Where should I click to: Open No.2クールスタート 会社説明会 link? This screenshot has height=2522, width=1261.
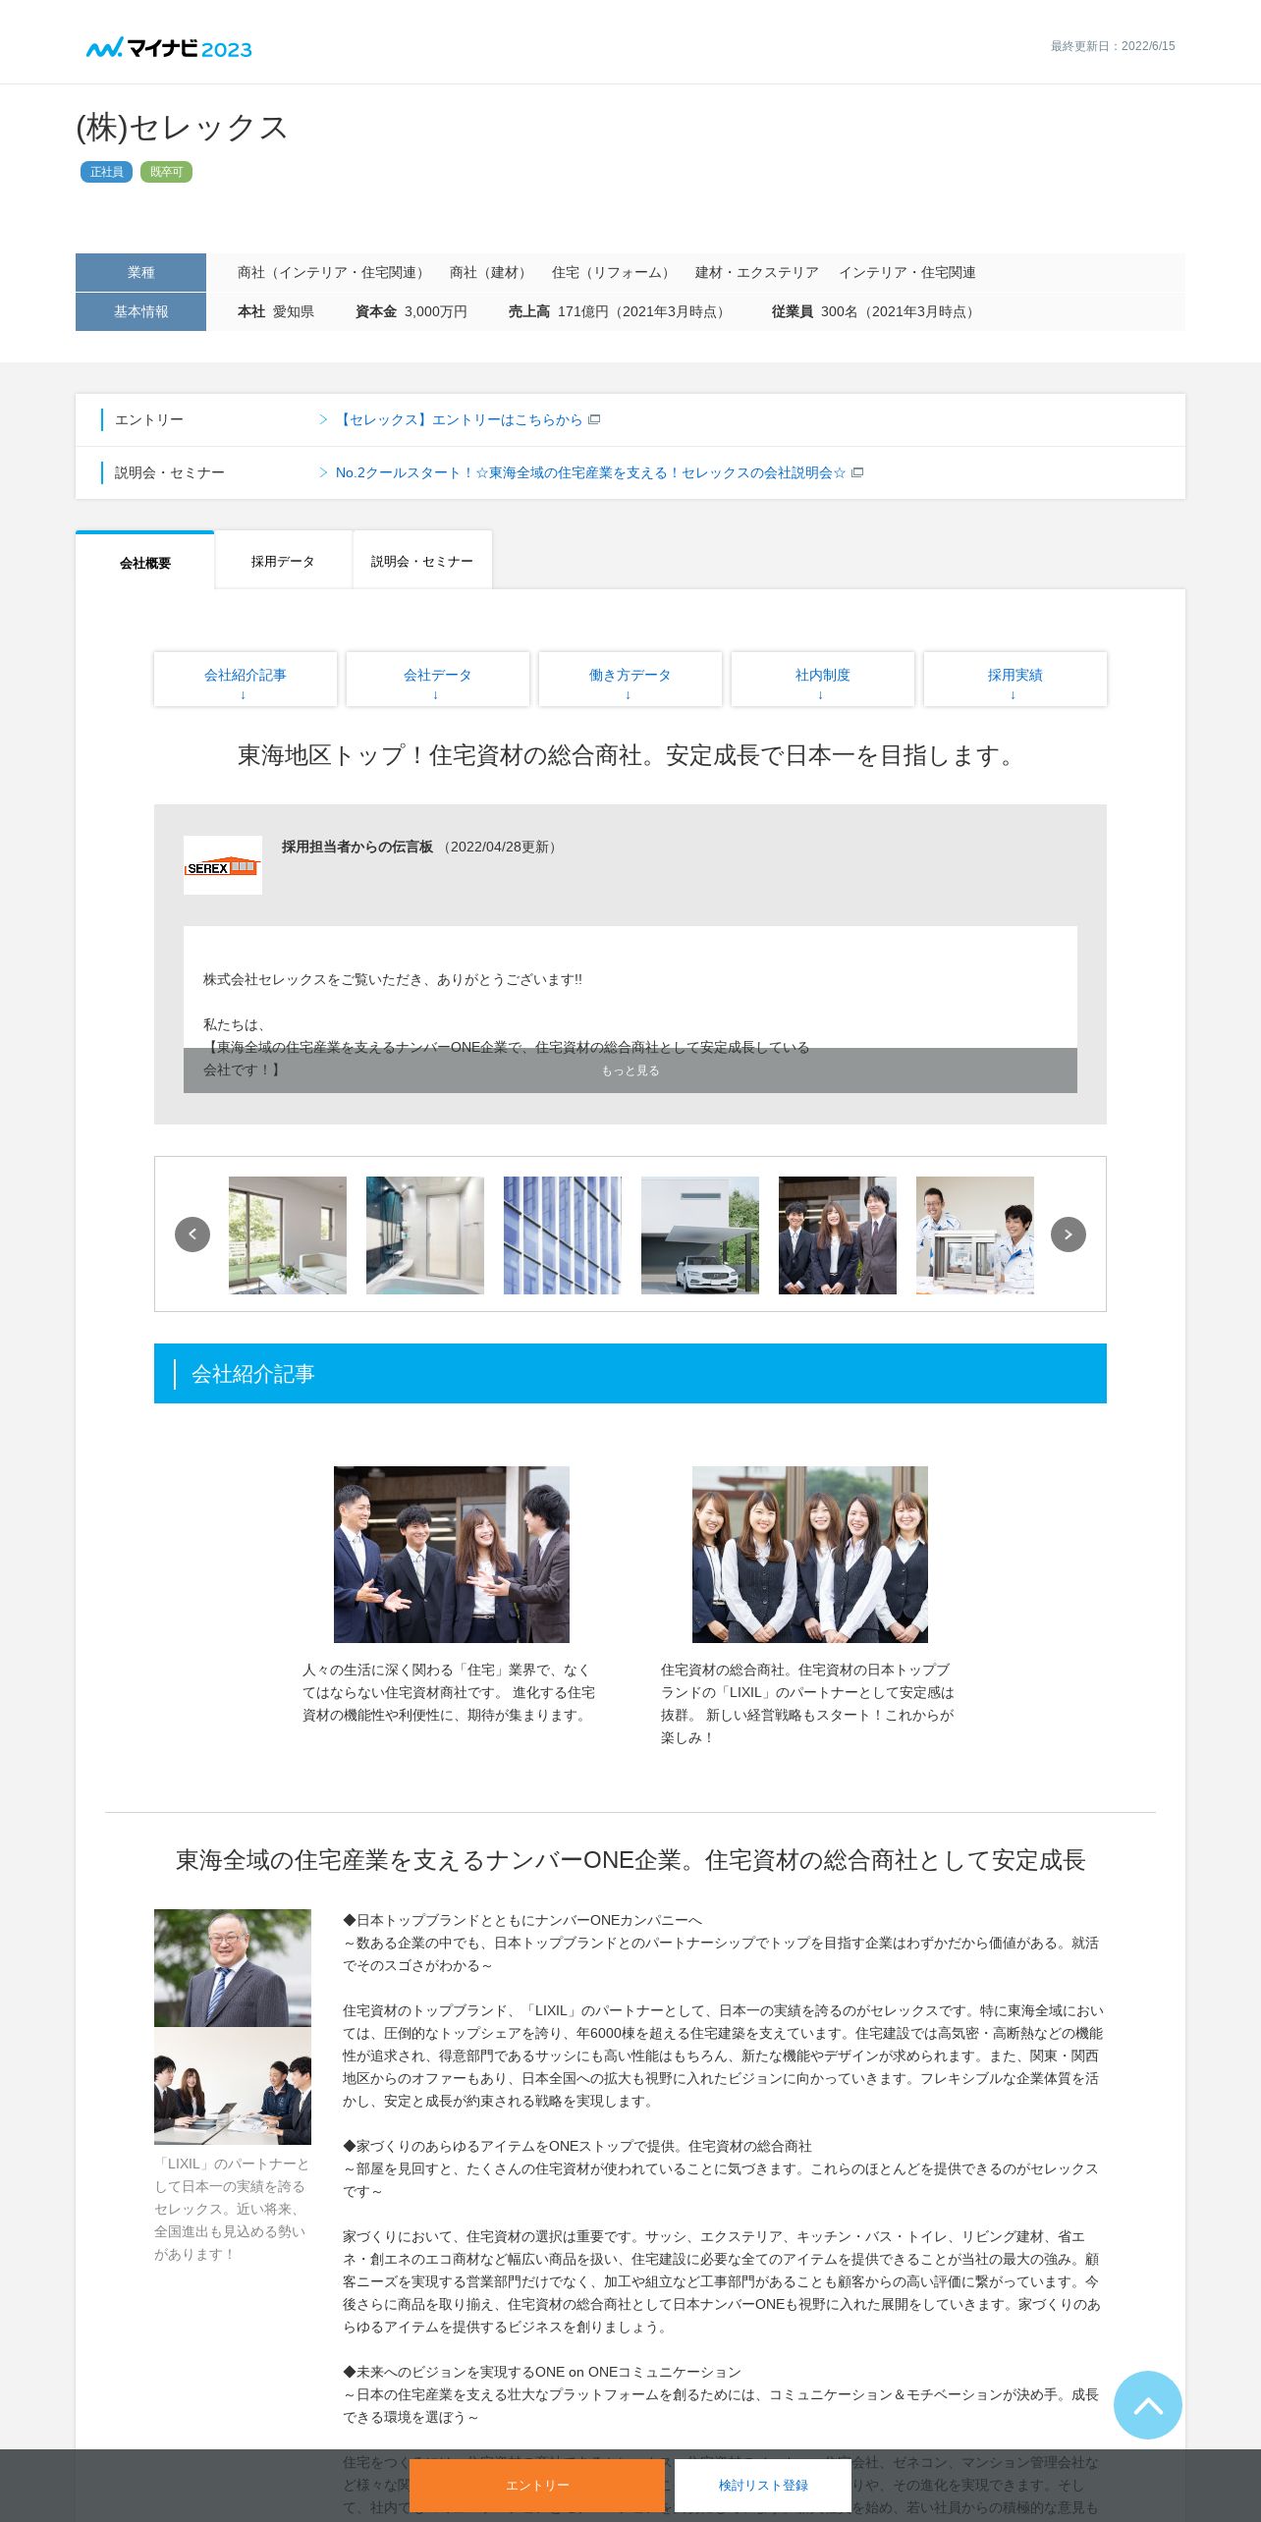[590, 472]
